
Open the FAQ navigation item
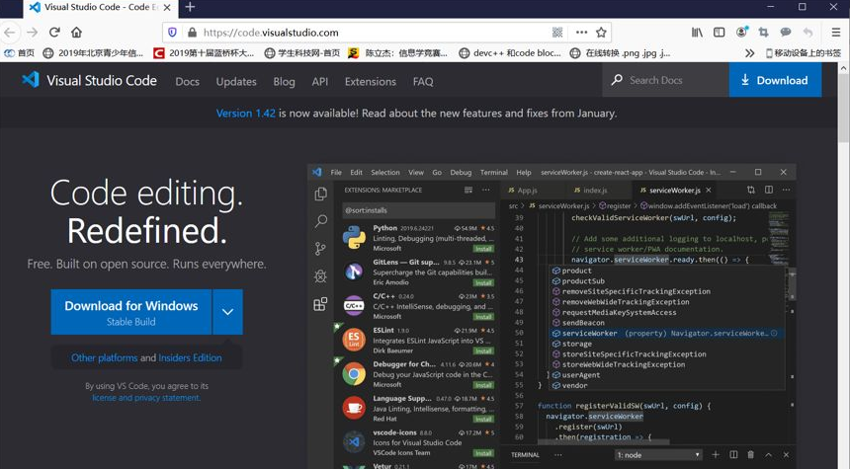tap(423, 81)
